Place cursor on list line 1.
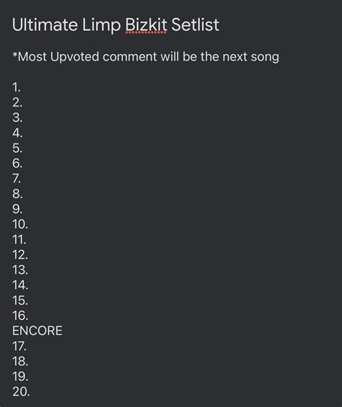Image resolution: width=342 pixels, height=407 pixels. pos(17,87)
